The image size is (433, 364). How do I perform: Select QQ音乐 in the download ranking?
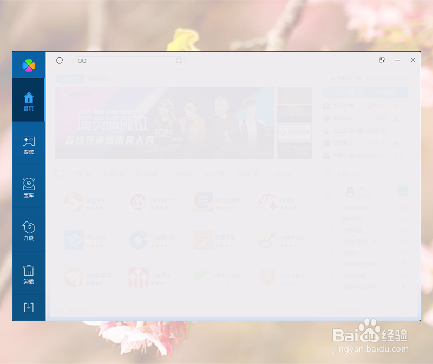click(351, 253)
